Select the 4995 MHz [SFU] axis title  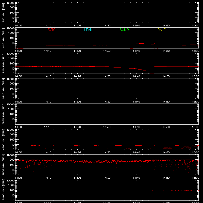(x=3, y=139)
